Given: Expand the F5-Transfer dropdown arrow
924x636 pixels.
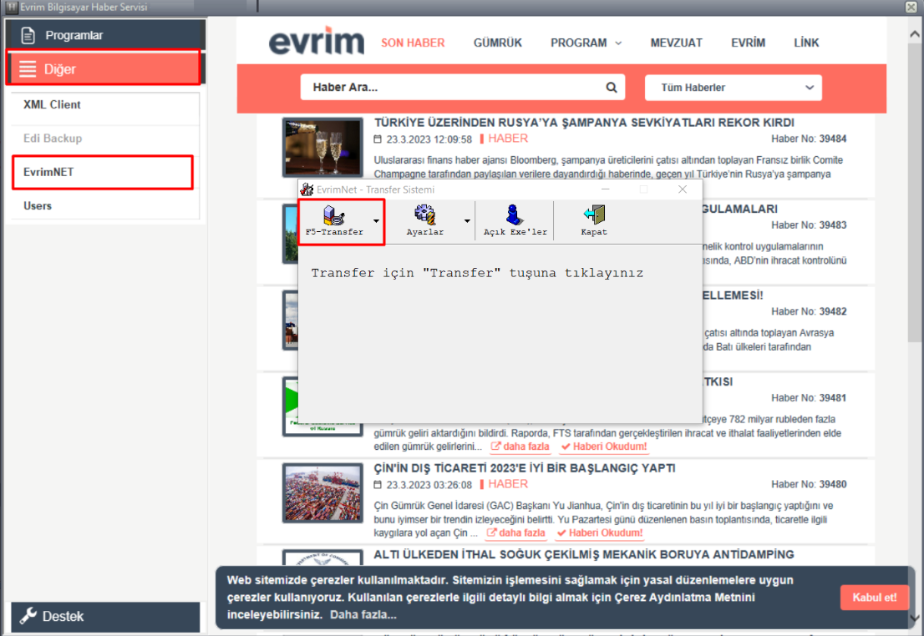Looking at the screenshot, I should pyautogui.click(x=376, y=222).
